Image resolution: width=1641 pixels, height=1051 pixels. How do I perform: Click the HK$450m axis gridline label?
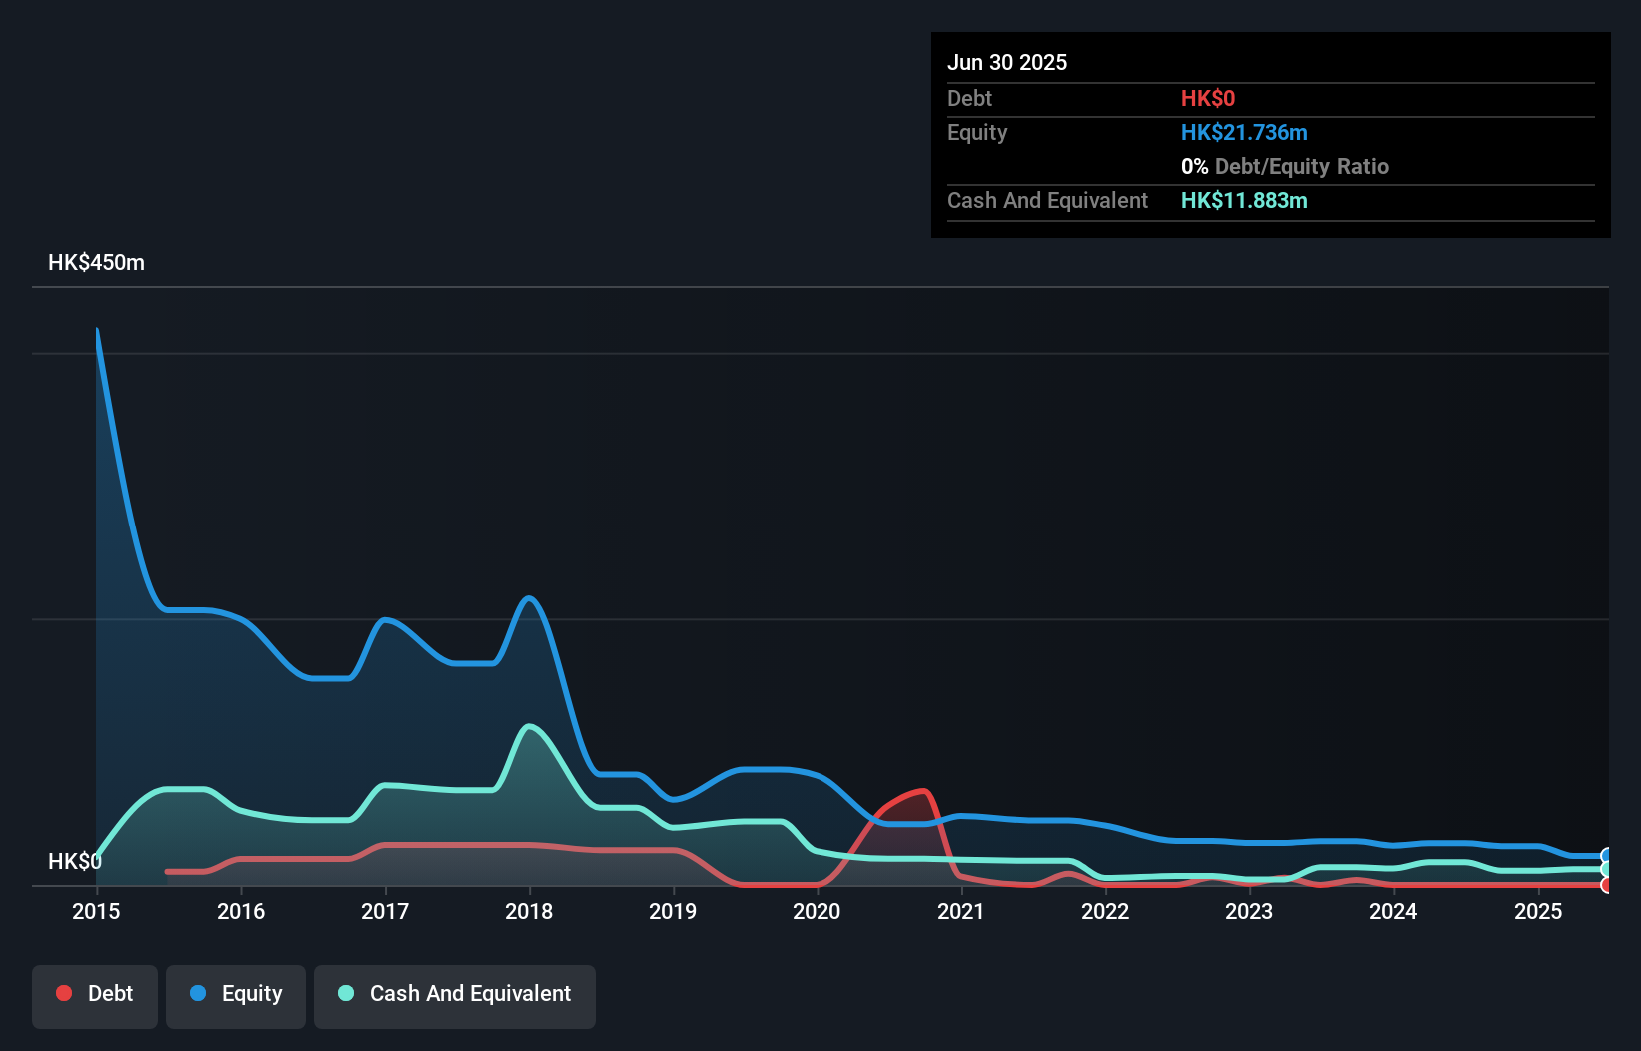95,262
